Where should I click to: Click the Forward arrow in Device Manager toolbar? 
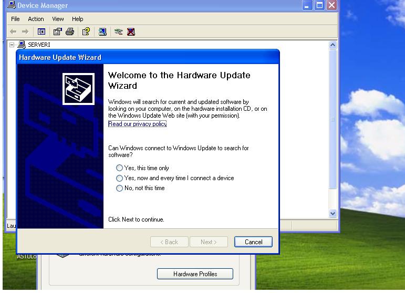click(25, 32)
